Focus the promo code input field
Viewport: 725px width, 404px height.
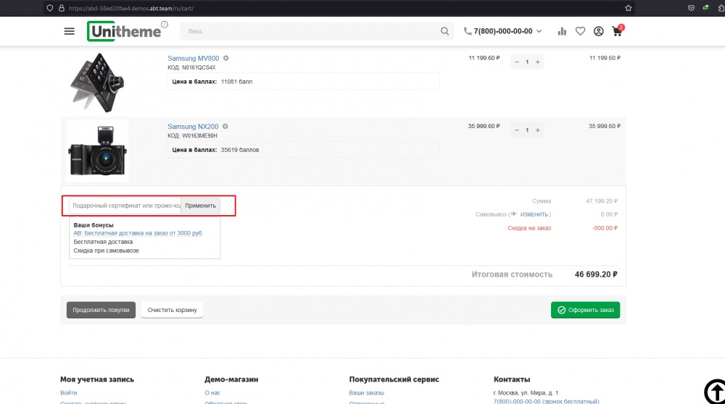(x=125, y=206)
